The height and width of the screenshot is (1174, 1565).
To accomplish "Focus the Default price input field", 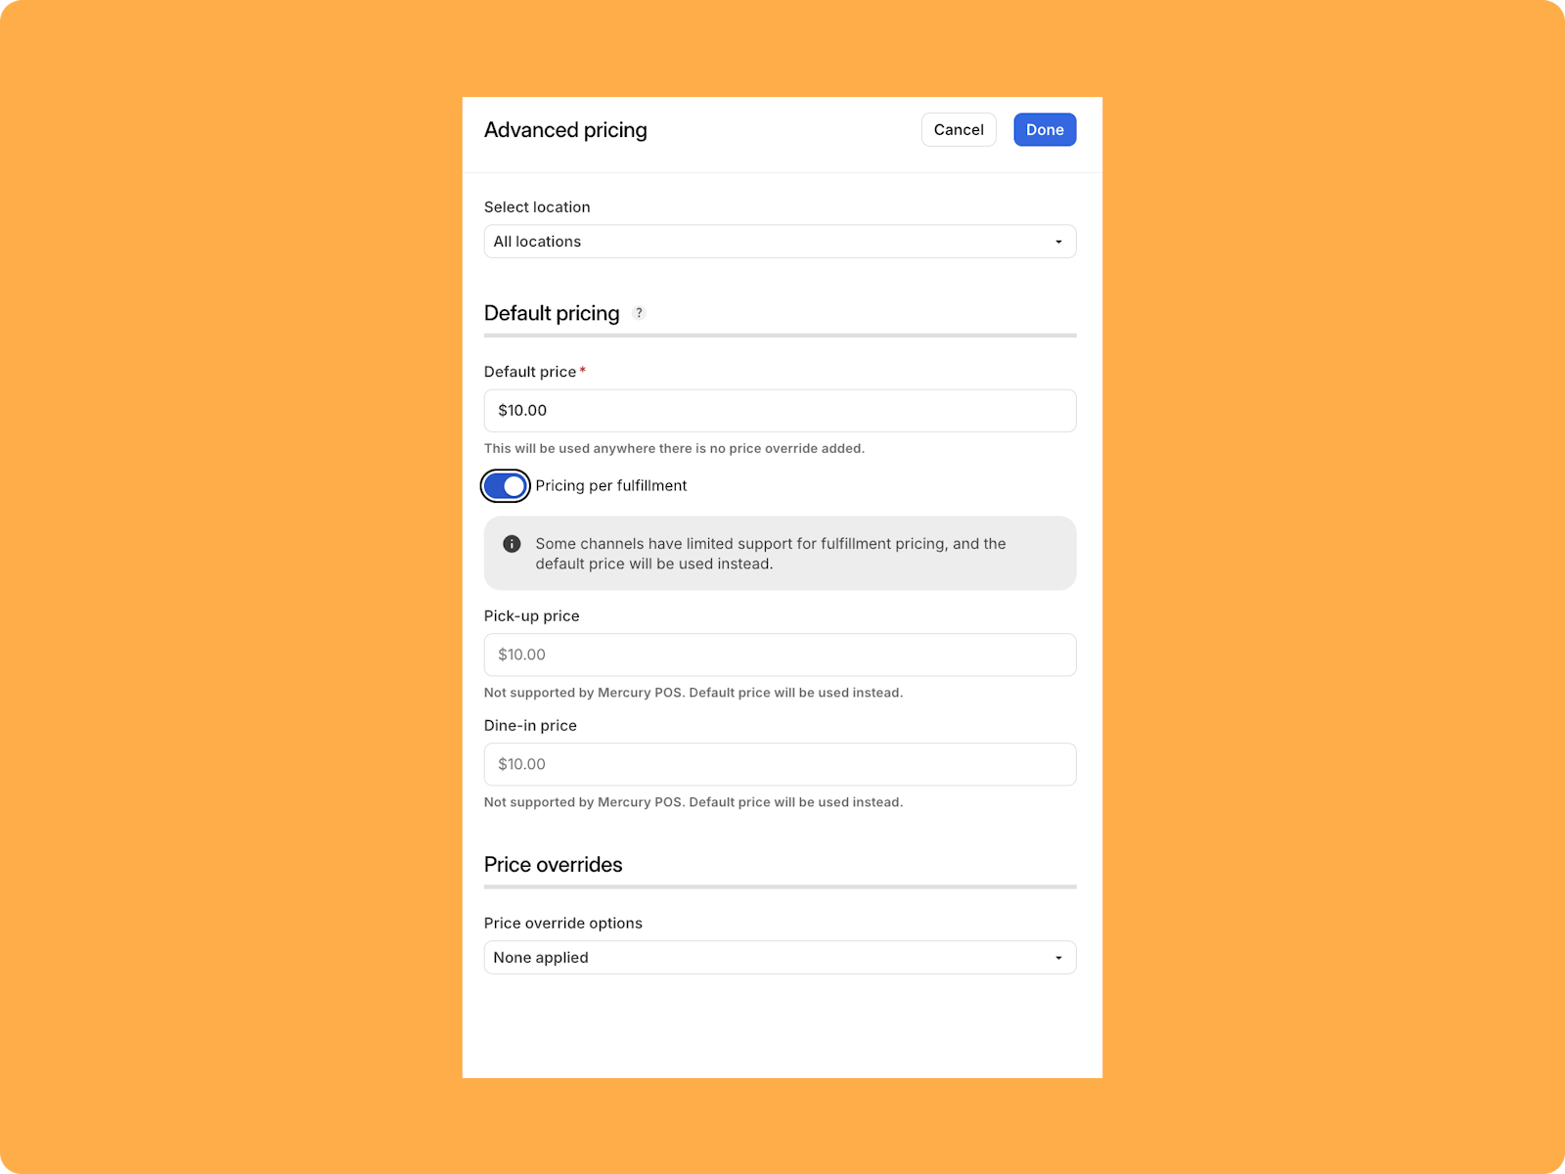I will (780, 411).
